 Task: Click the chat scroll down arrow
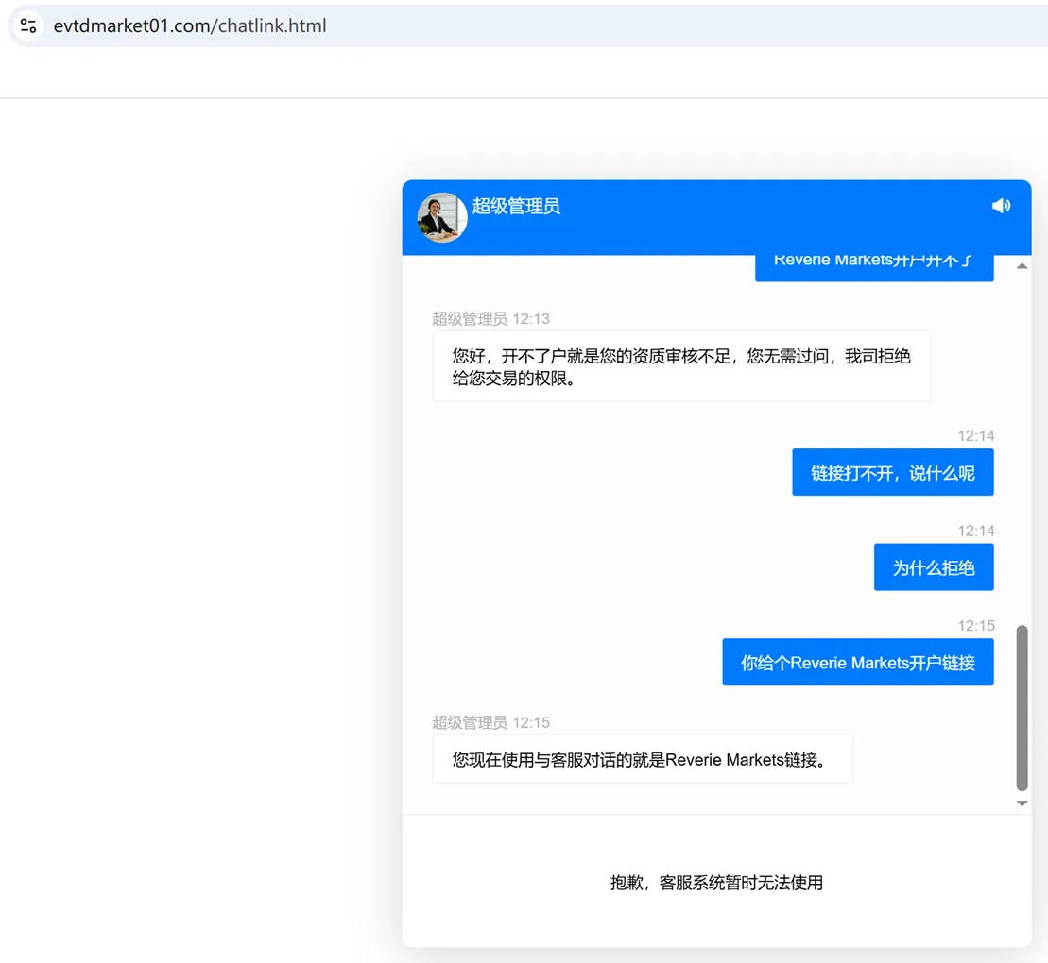tap(1022, 803)
